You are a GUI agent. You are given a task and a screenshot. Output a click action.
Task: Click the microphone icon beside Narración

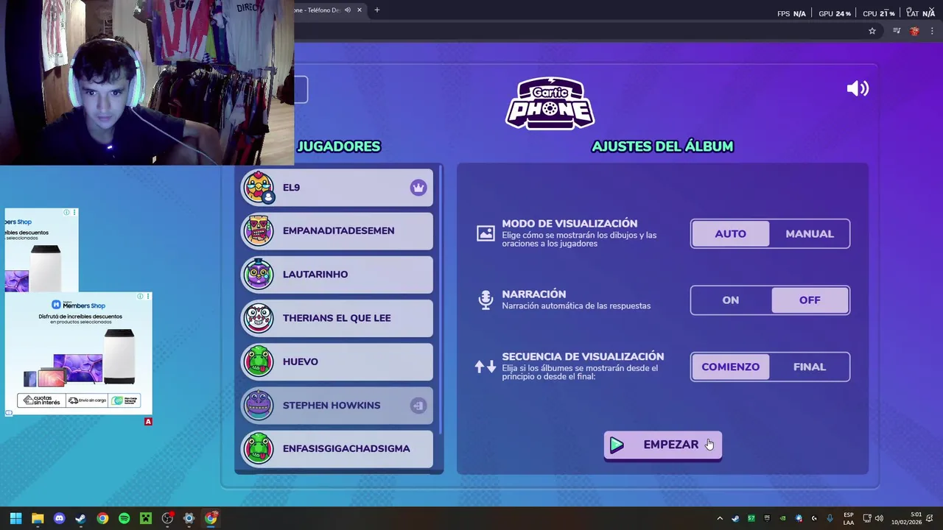485,300
